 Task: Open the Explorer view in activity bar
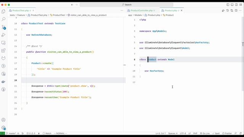pos(3,11)
